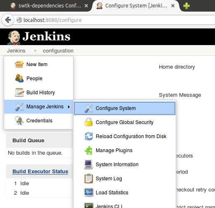
Task: Click the New Item box icon
Action: [19, 64]
